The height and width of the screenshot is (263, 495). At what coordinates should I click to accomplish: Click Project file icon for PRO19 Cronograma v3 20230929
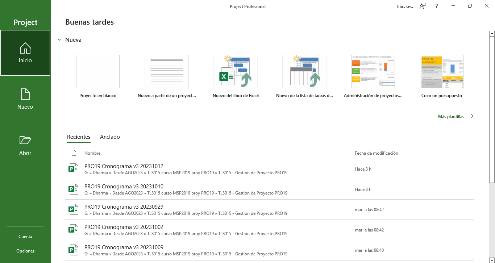pos(74,209)
